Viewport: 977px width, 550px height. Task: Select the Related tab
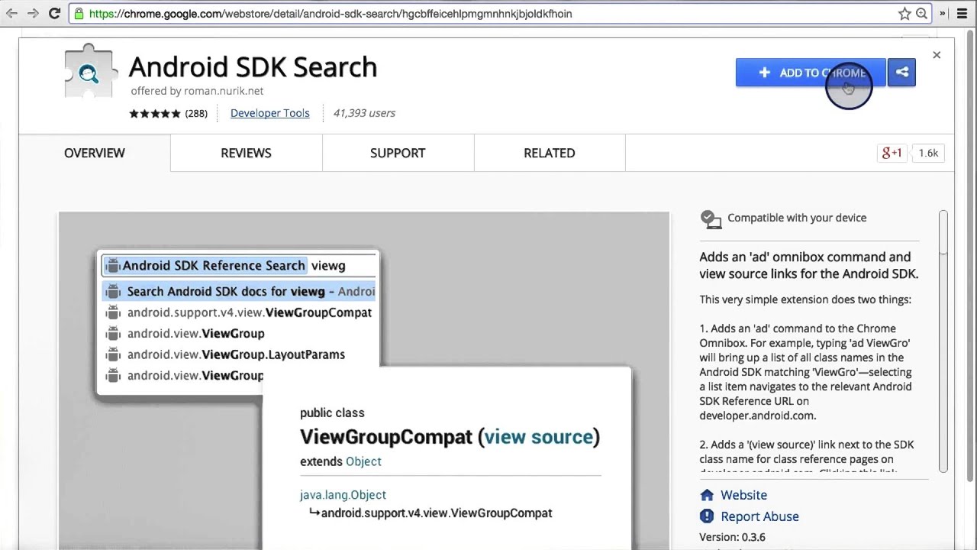click(549, 153)
